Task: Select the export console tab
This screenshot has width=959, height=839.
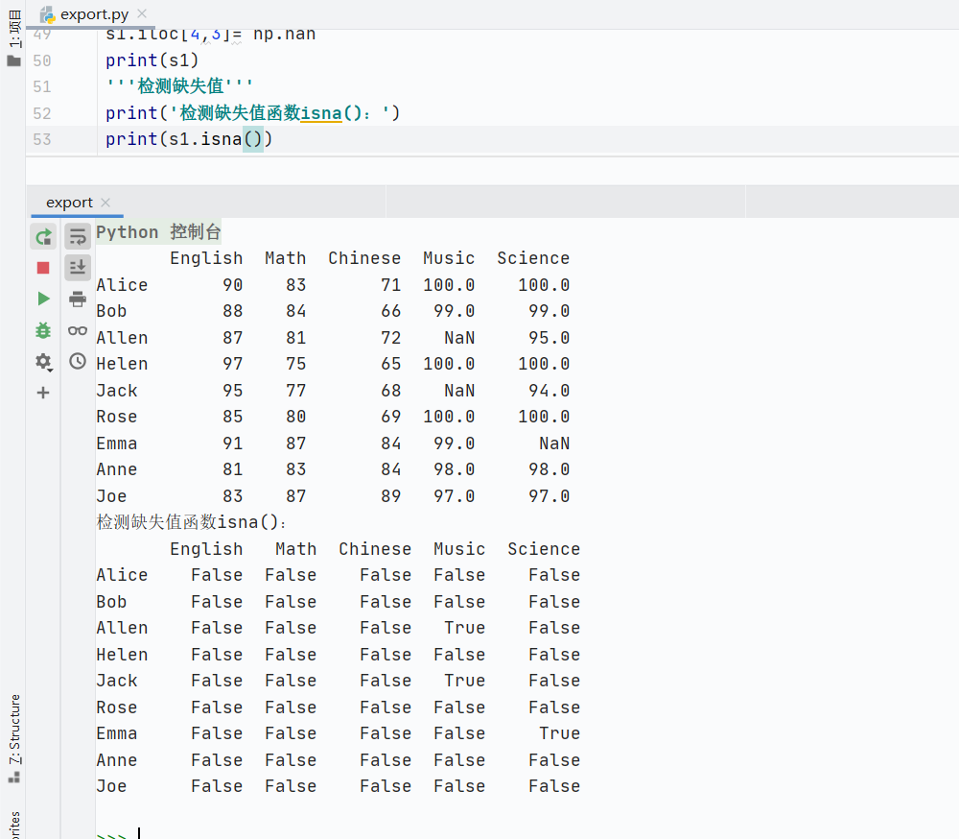Action: [x=69, y=203]
